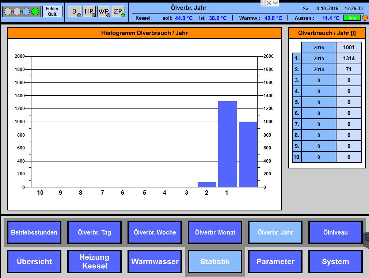Open the Ölniveau page
The width and height of the screenshot is (369, 278).
click(335, 232)
